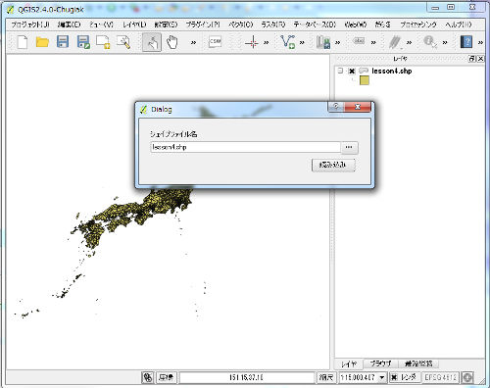Expand the overflow chevron after the Pan Map tool
The width and height of the screenshot is (490, 388).
pyautogui.click(x=193, y=42)
